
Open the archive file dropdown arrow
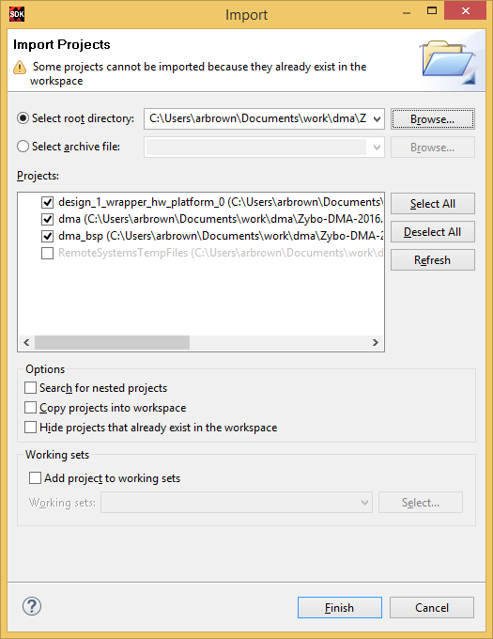pyautogui.click(x=377, y=148)
